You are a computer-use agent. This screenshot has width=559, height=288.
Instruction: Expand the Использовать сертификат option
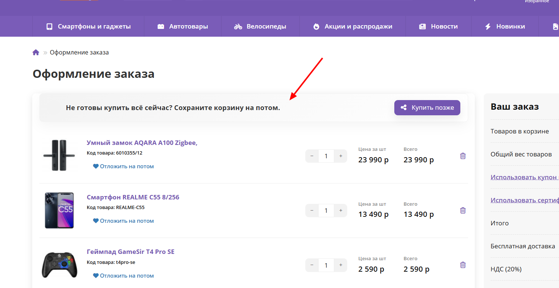(525, 200)
